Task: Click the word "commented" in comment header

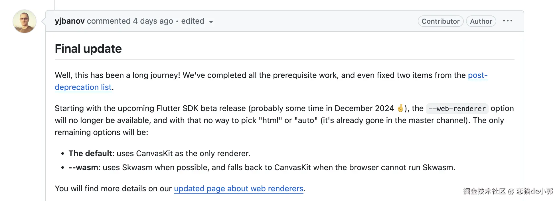Action: click(109, 21)
